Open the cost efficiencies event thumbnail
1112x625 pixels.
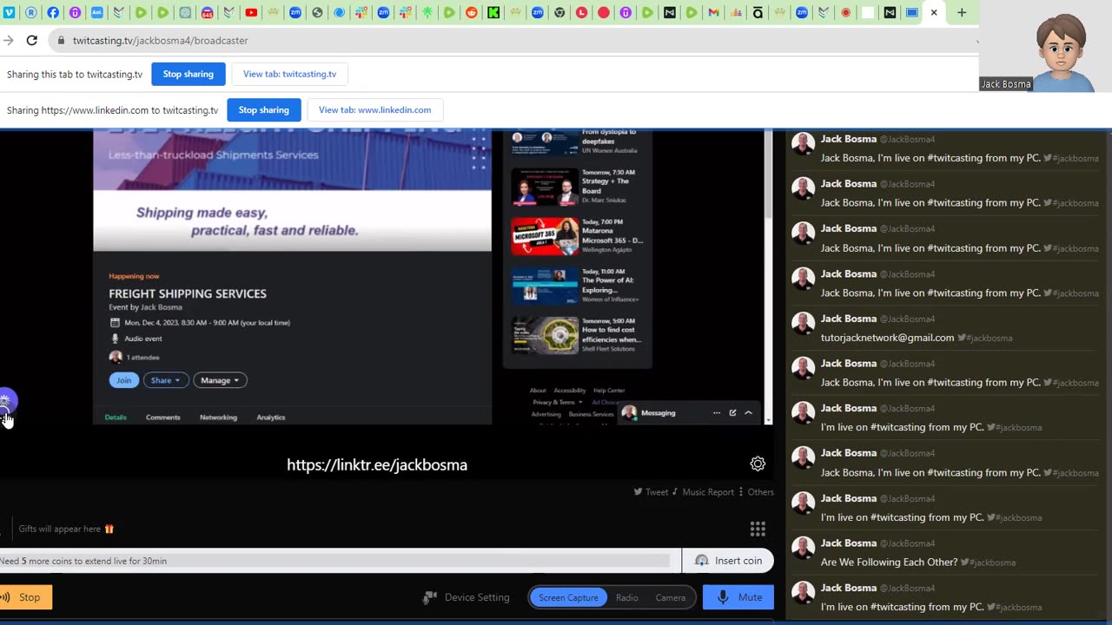pos(545,335)
